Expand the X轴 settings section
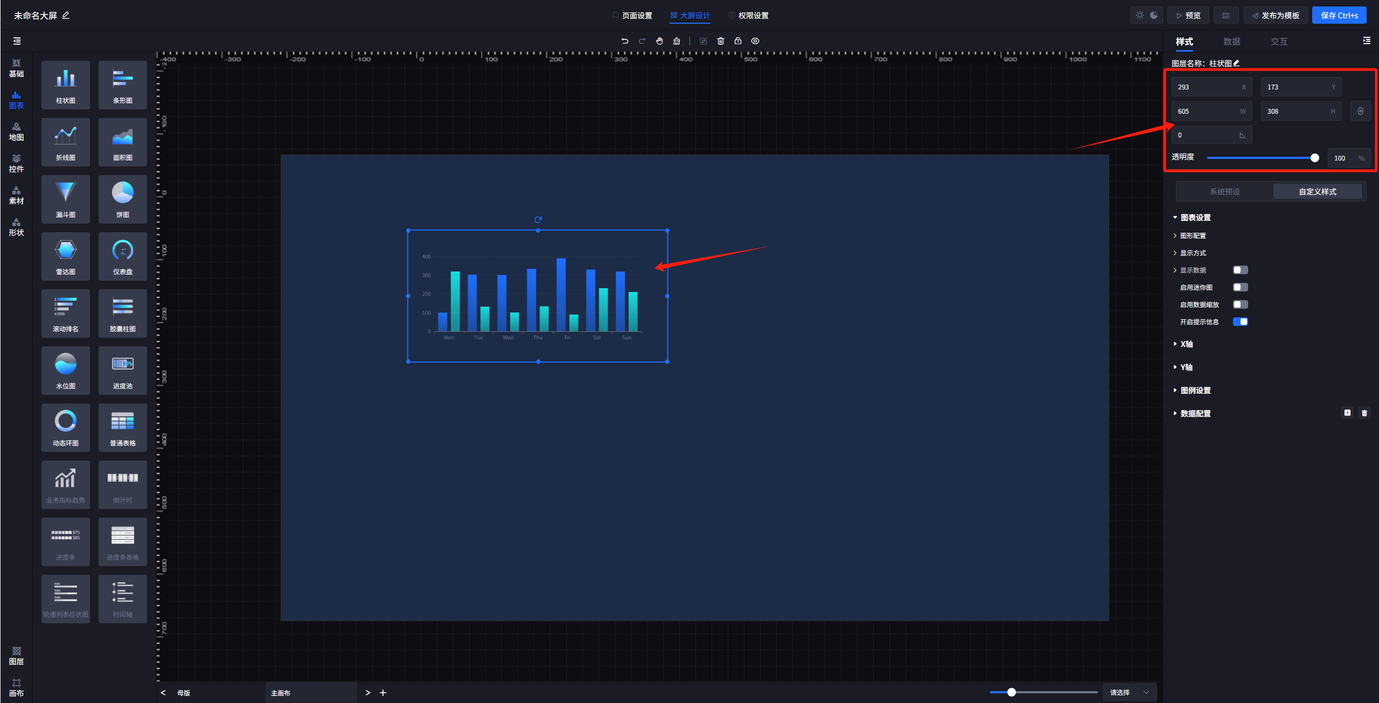This screenshot has height=703, width=1379. coord(1186,344)
